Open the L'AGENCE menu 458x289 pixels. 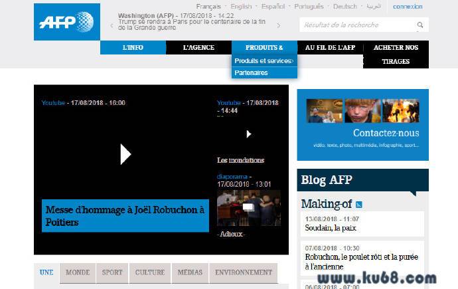coord(198,47)
